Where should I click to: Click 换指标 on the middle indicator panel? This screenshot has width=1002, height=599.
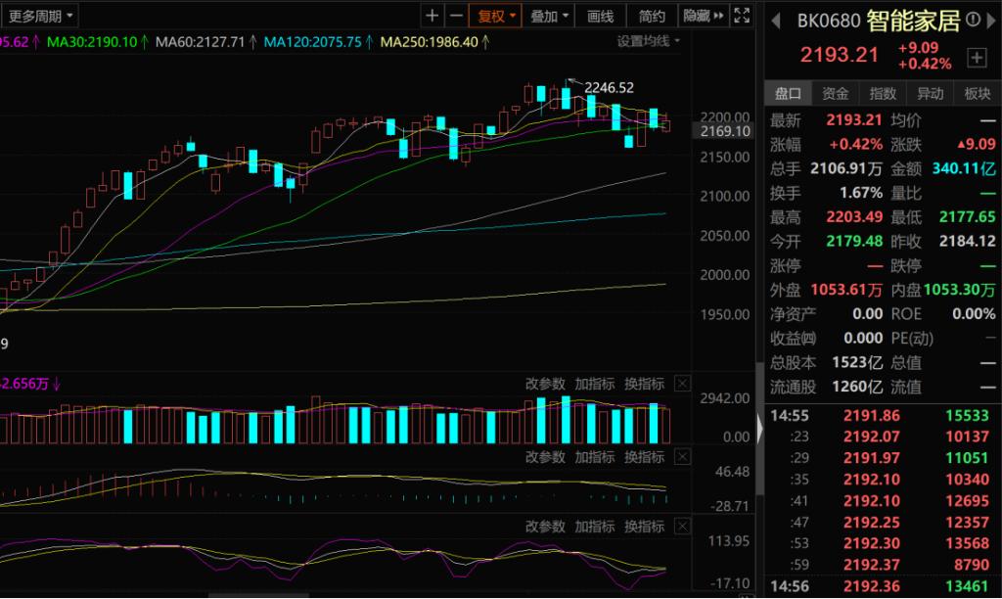click(645, 457)
